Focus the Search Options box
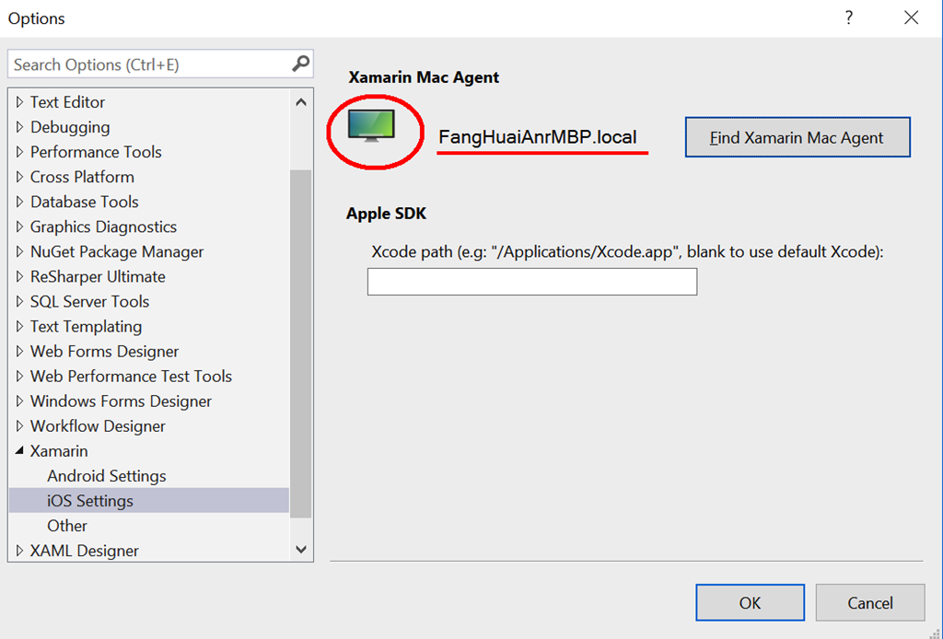Viewport: 943px width, 639px height. pos(149,64)
